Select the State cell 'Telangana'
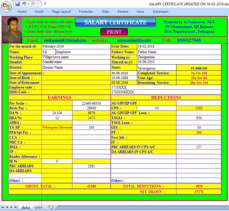 pyautogui.click(x=157, y=67)
